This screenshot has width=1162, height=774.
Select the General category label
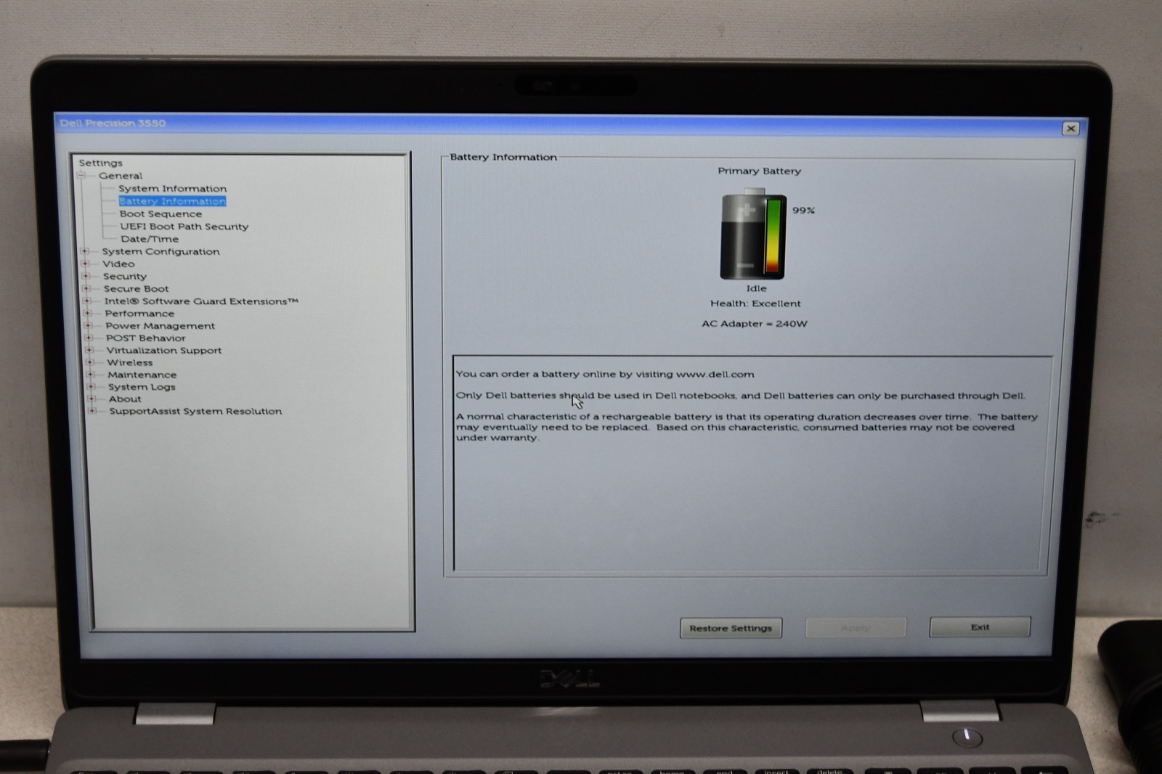[x=121, y=176]
